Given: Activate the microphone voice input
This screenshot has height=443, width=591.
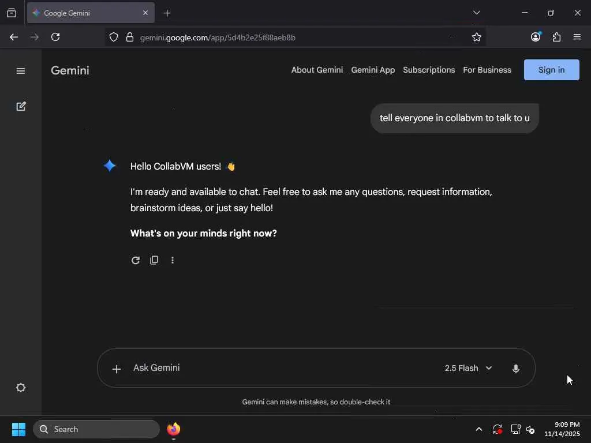Looking at the screenshot, I should click(x=516, y=369).
